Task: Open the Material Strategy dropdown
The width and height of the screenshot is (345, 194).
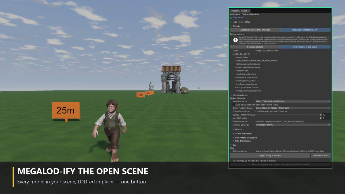Action: pos(293,125)
